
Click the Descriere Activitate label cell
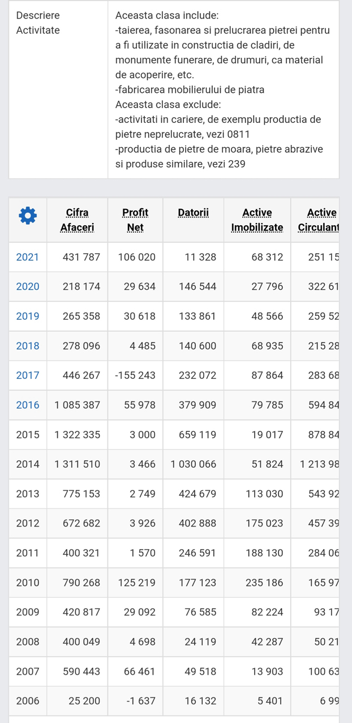(38, 23)
